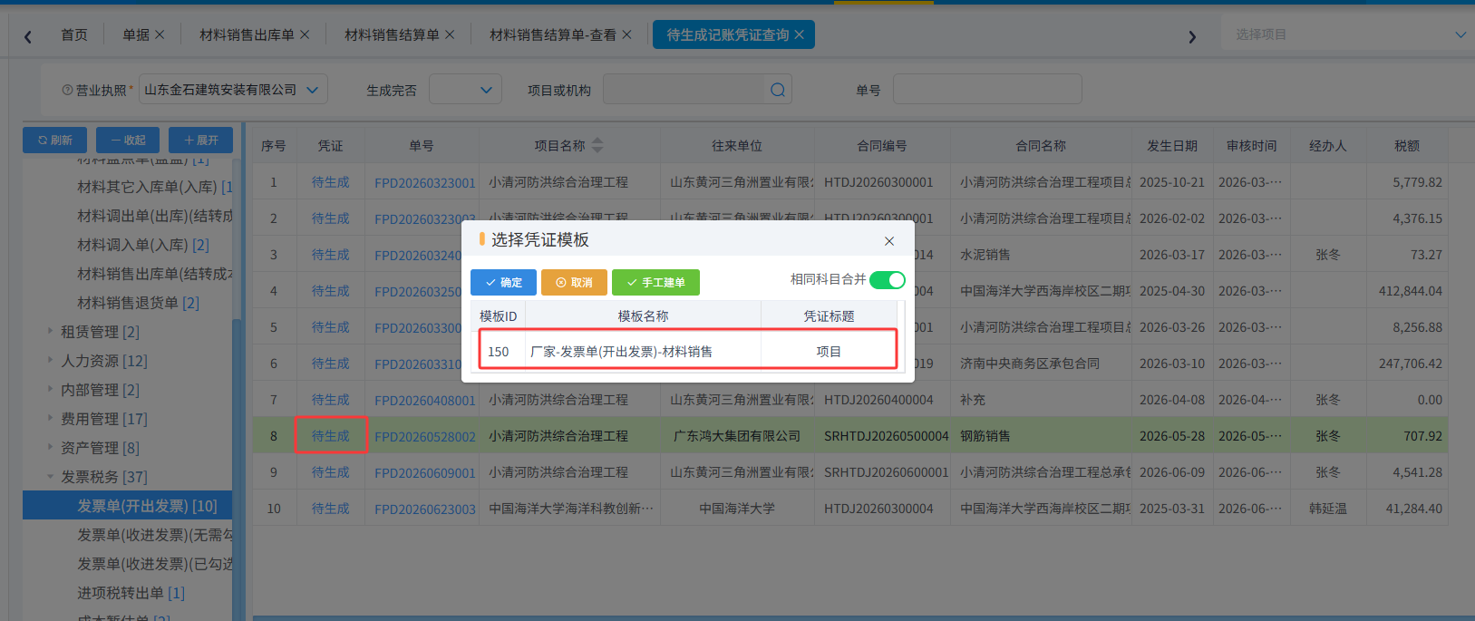
Task: Switch to the 单据 tab
Action: 136,34
